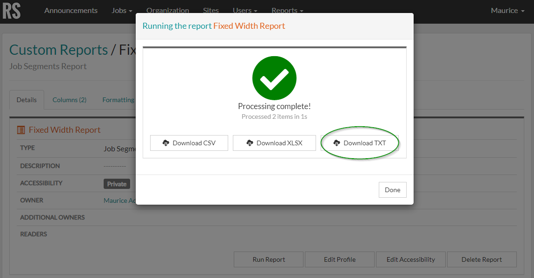Click the cloud icon on Download CSV
Screen dimensions: 534x278
coord(166,143)
